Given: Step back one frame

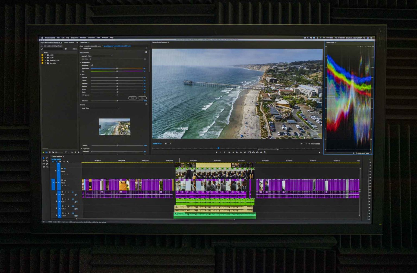Looking at the screenshot, I should (233, 152).
